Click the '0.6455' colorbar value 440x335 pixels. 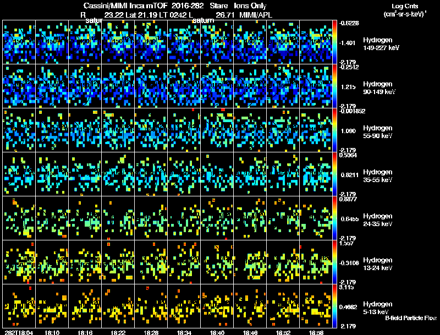[x=350, y=219]
